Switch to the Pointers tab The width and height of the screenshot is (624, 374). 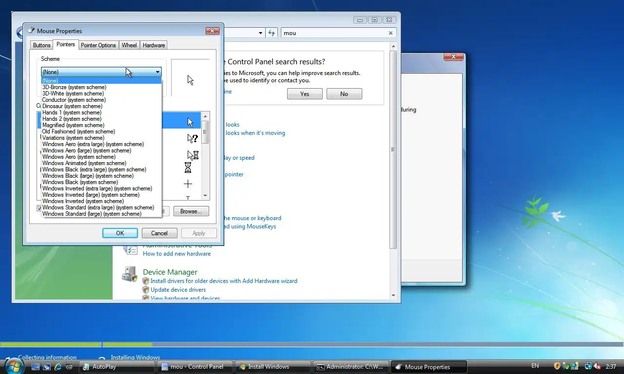pyautogui.click(x=65, y=44)
